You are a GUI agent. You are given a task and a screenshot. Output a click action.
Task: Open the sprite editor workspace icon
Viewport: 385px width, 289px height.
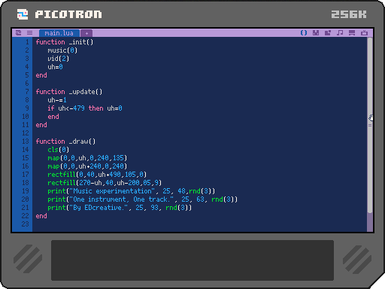tap(316, 33)
